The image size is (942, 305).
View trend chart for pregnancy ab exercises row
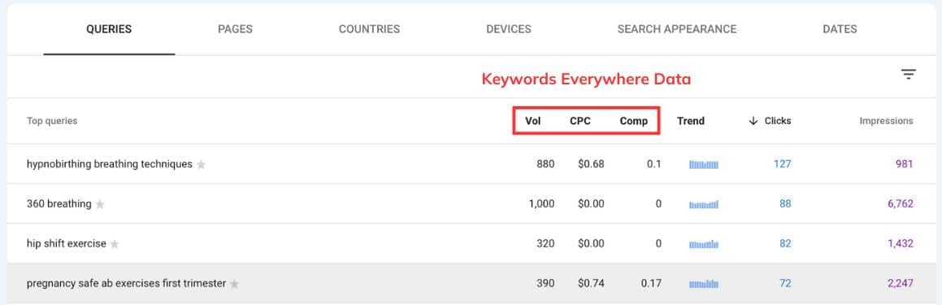704,284
